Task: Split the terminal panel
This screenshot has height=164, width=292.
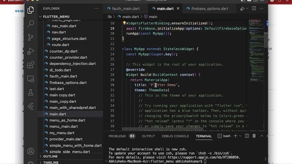Action: (x=247, y=136)
